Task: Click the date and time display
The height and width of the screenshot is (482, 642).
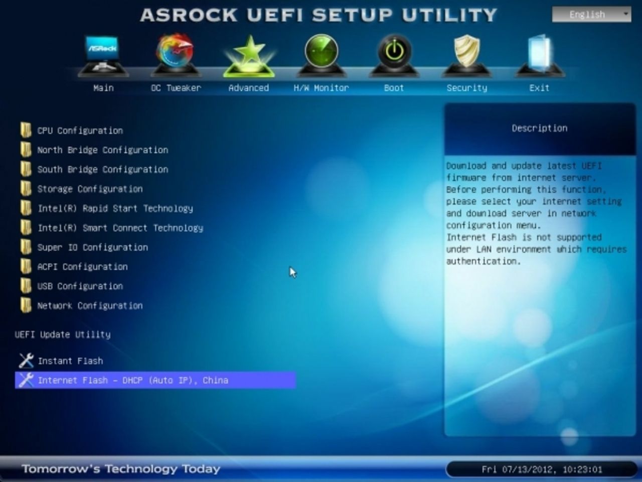Action: pyautogui.click(x=541, y=469)
